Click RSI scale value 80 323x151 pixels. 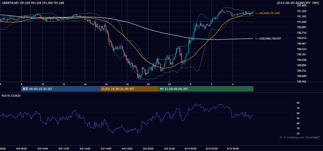click(x=298, y=103)
